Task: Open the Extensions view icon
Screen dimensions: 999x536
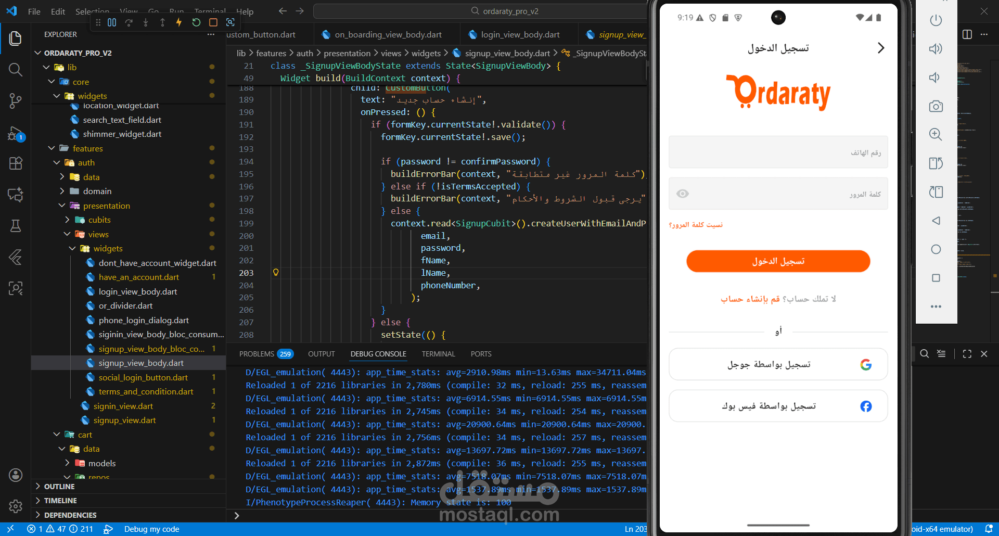Action: (x=16, y=163)
